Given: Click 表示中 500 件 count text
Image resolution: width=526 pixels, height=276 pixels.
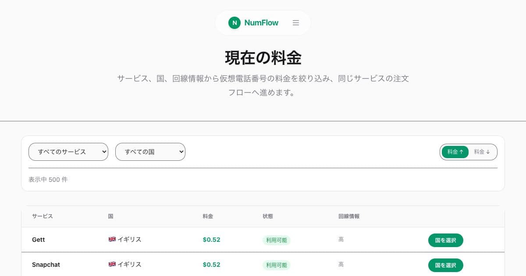Looking at the screenshot, I should (x=48, y=180).
